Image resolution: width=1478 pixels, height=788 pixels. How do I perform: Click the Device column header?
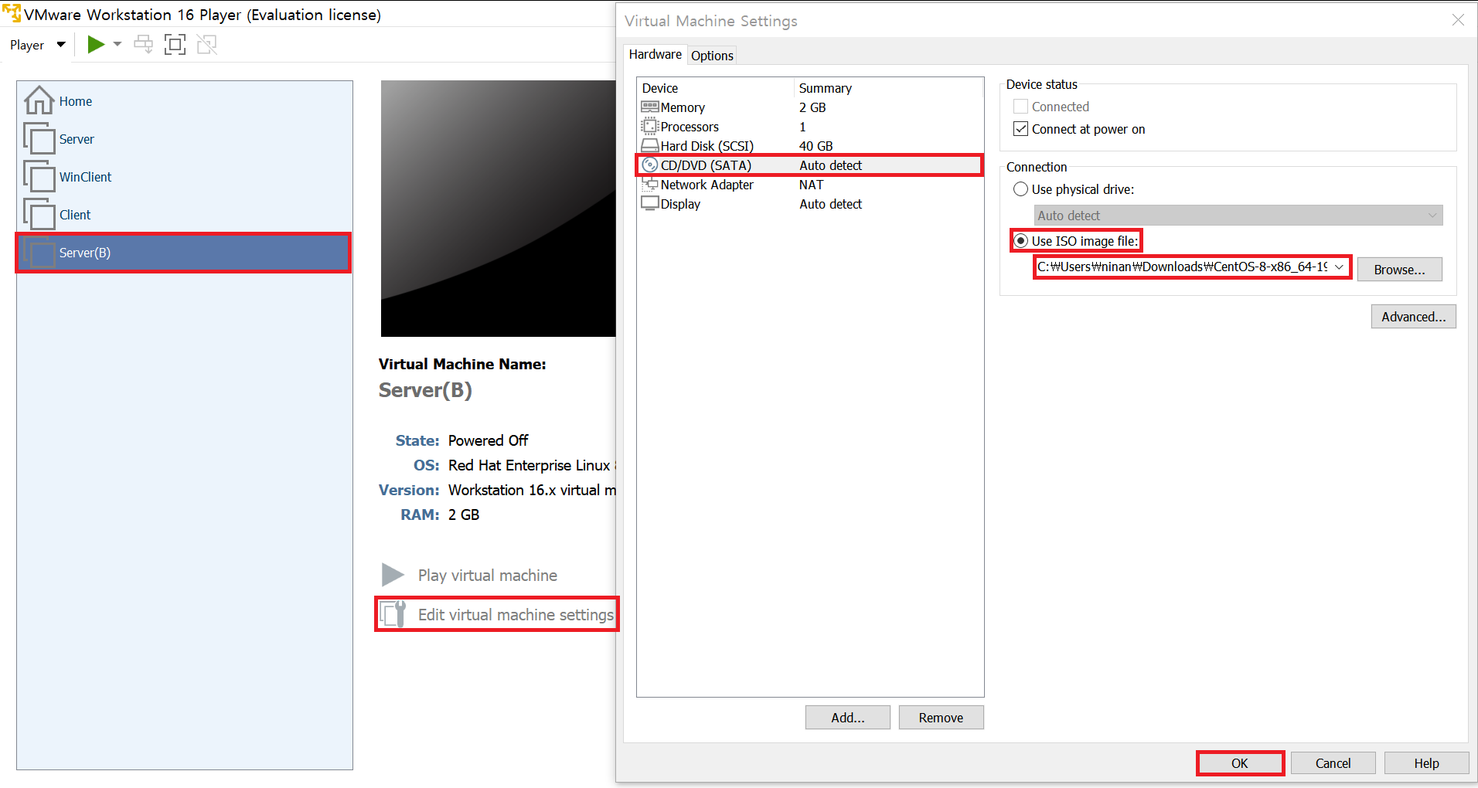click(x=716, y=88)
